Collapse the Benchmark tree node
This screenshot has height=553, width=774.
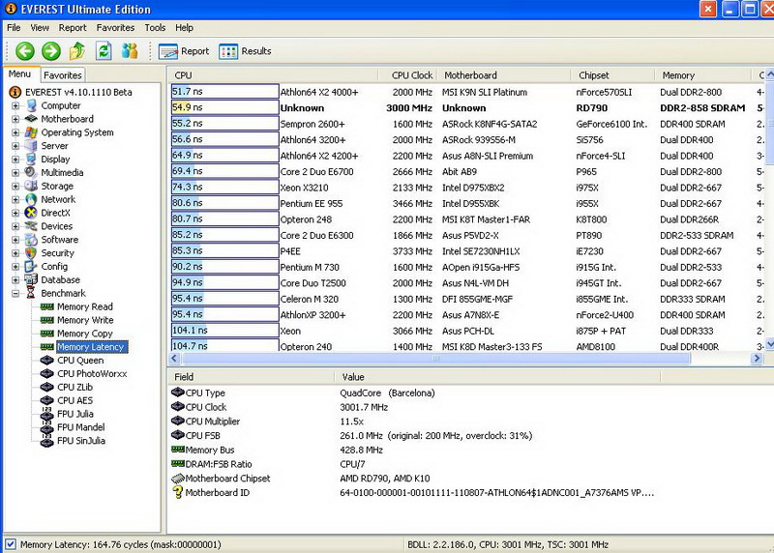(x=15, y=293)
